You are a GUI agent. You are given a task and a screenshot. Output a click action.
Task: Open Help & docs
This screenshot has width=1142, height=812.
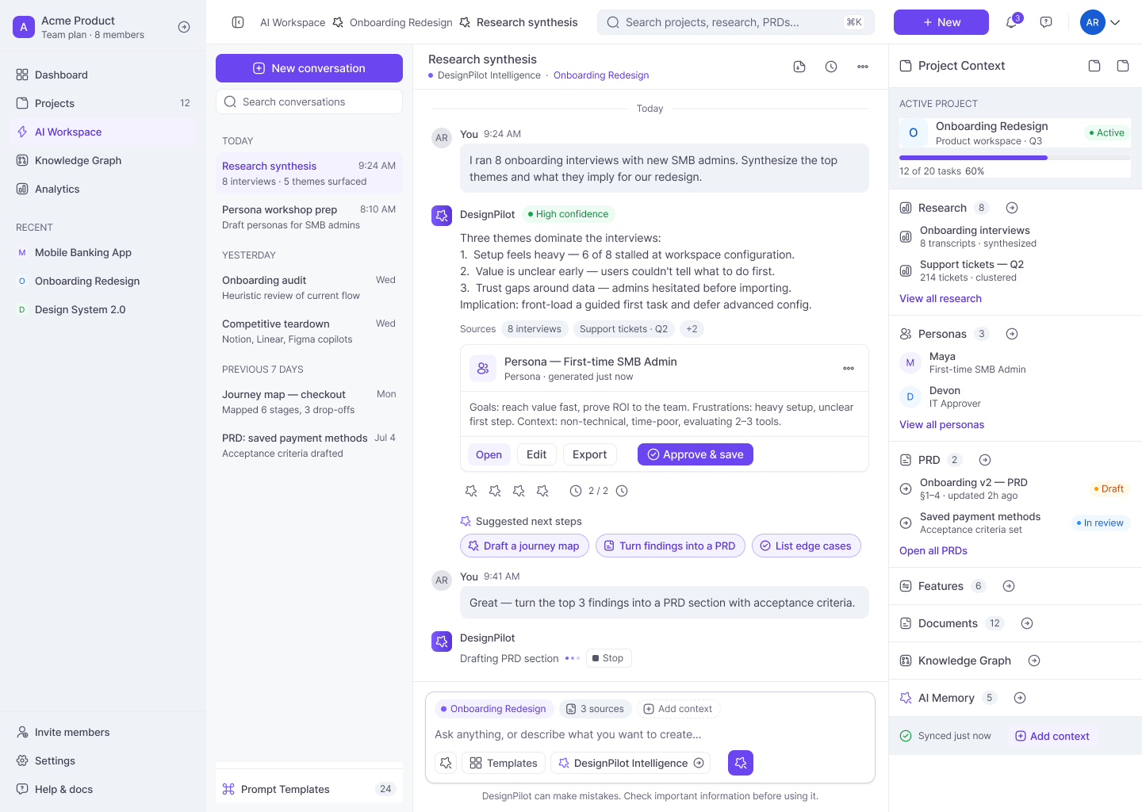click(x=103, y=789)
